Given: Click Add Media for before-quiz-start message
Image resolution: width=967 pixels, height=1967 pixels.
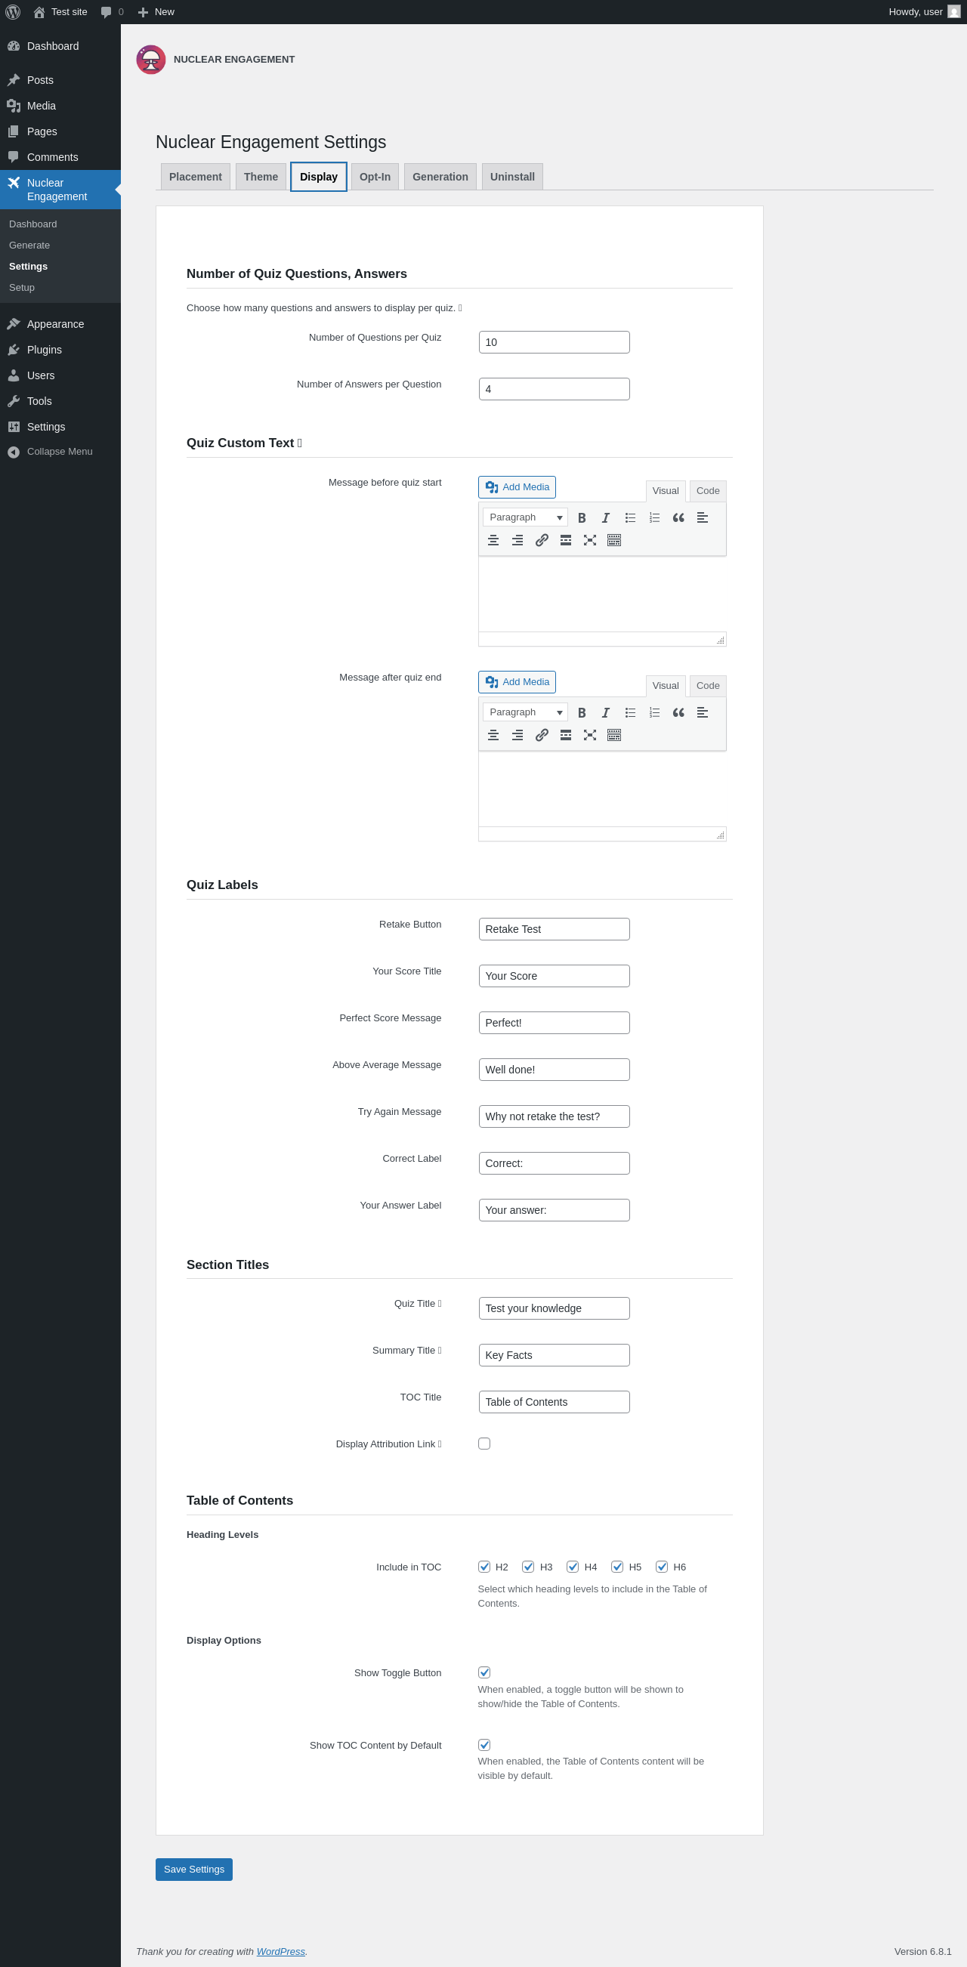Looking at the screenshot, I should click(x=517, y=487).
